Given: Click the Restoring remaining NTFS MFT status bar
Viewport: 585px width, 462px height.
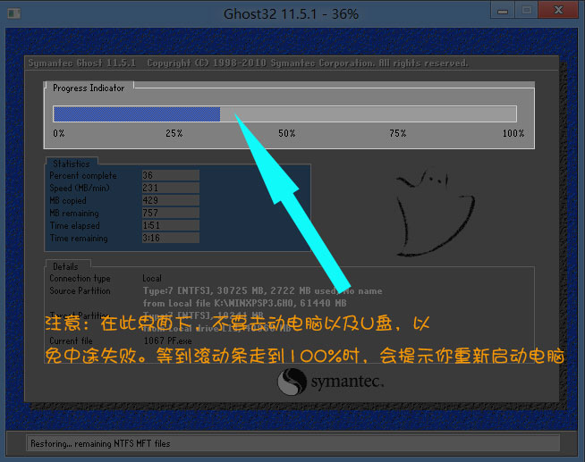Looking at the screenshot, I should (292, 443).
